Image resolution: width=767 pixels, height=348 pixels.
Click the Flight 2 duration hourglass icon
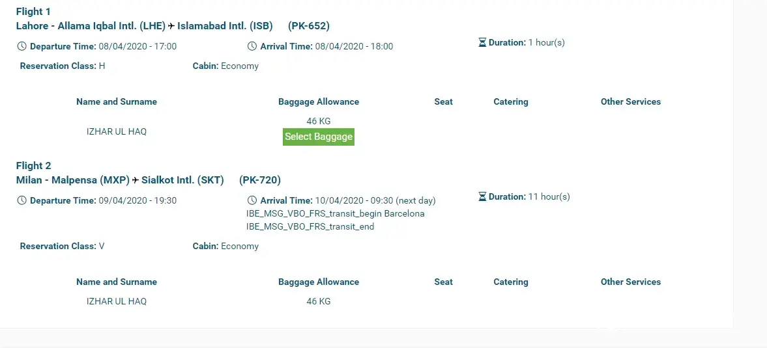tap(482, 197)
